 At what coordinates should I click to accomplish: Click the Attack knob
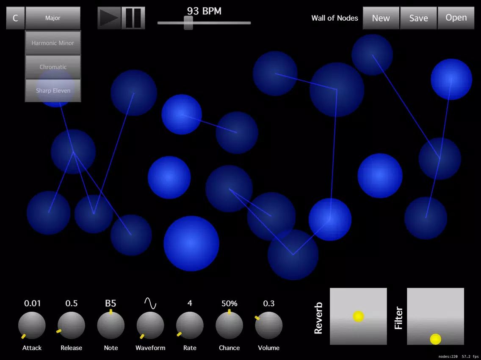[x=32, y=325]
